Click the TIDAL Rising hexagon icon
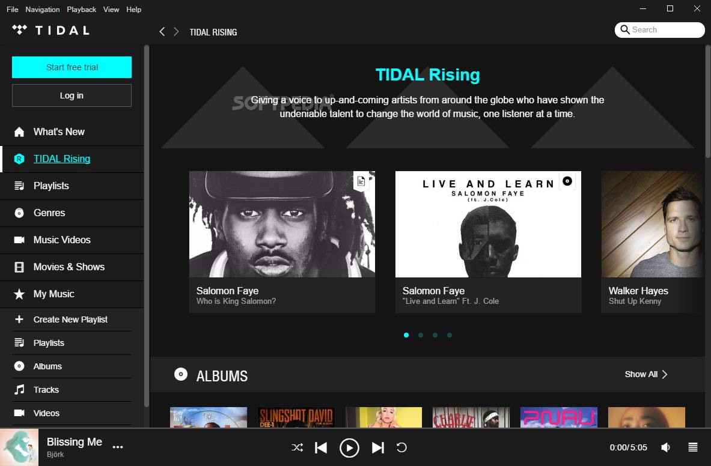Viewport: 711px width, 466px height. (x=19, y=159)
